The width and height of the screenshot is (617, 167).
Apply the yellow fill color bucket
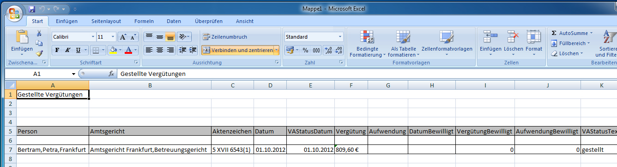click(x=113, y=50)
